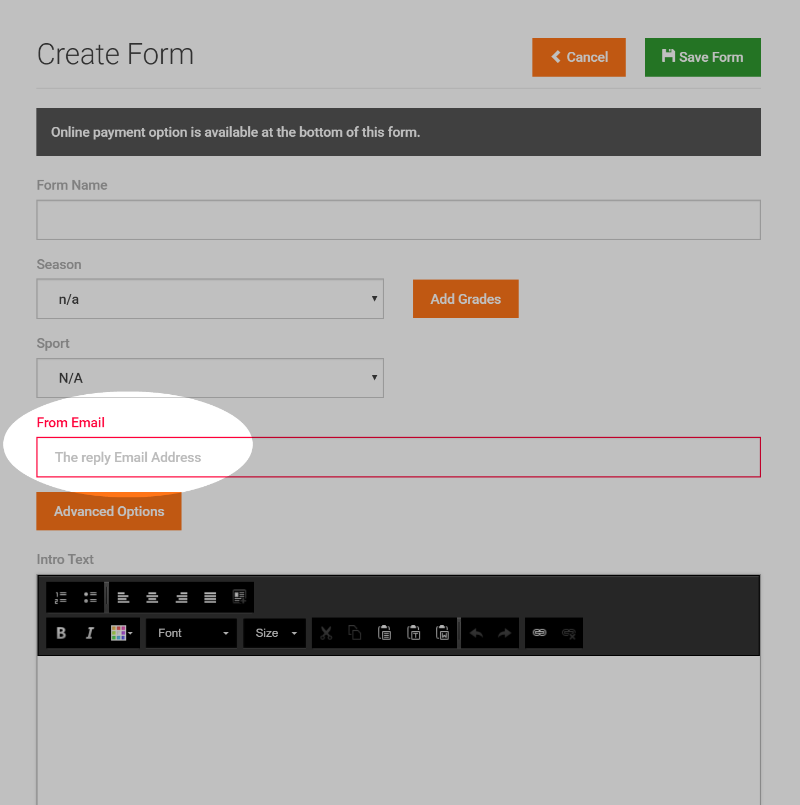Toggle italic formatting

pos(90,633)
